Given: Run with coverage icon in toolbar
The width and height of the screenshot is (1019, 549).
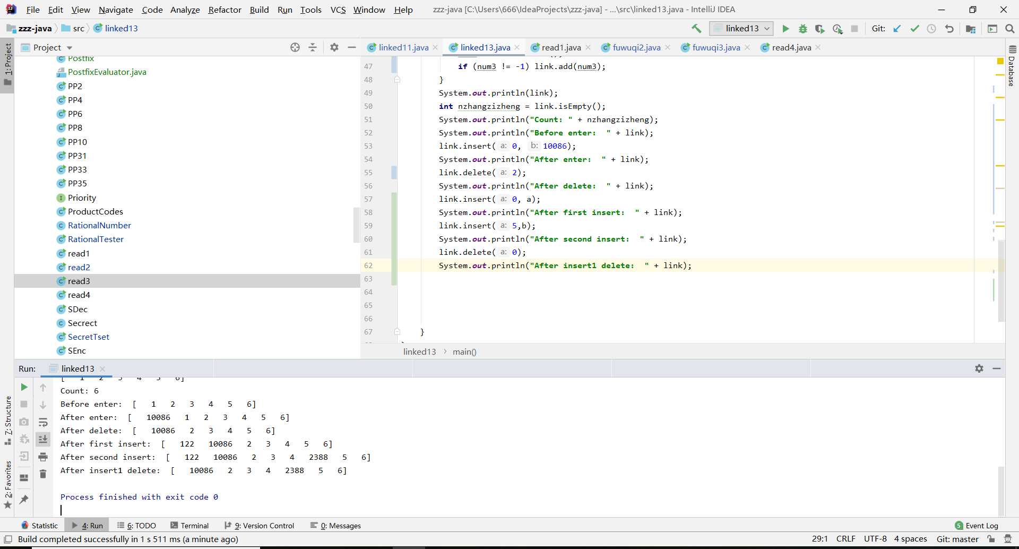Looking at the screenshot, I should (x=820, y=29).
